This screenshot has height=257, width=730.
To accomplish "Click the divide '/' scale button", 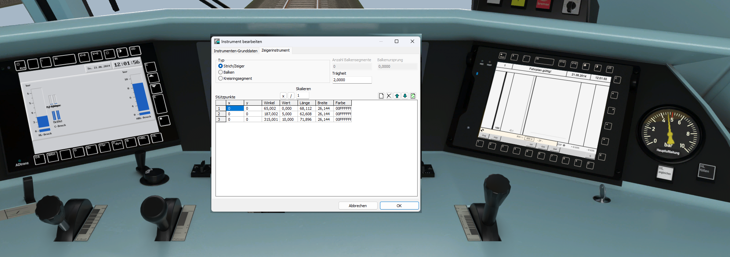I will coord(291,96).
